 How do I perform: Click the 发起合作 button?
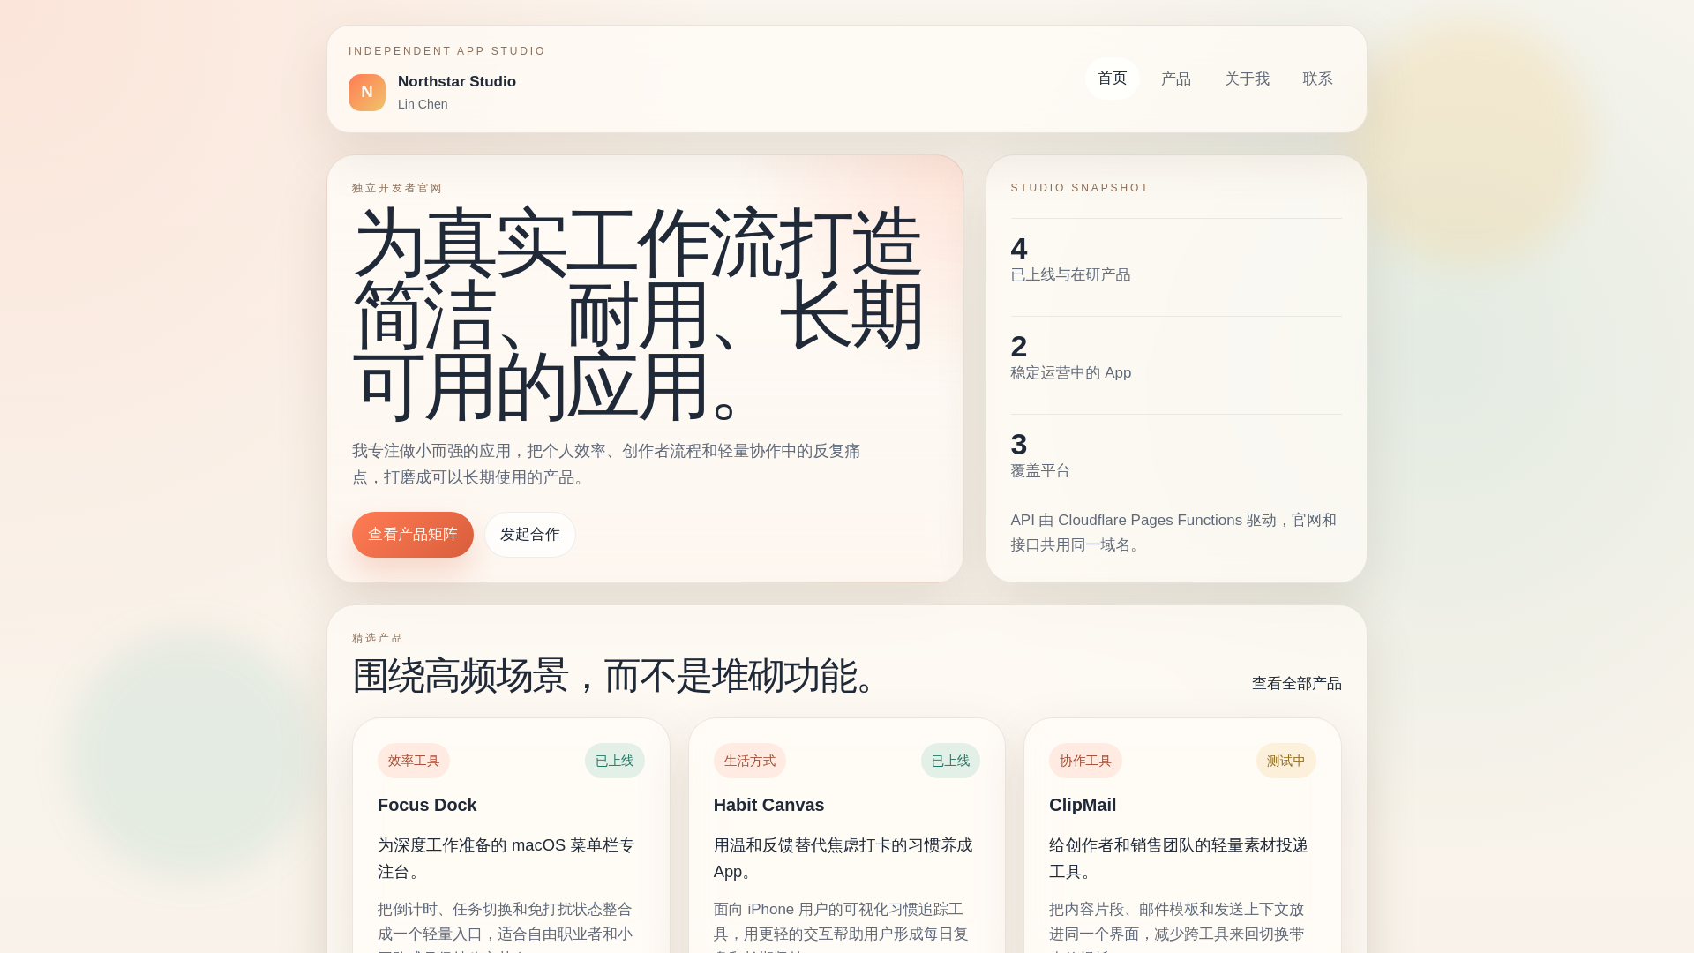click(530, 535)
